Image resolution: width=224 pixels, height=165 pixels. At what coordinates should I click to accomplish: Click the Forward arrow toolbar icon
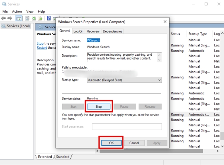tap(10, 18)
